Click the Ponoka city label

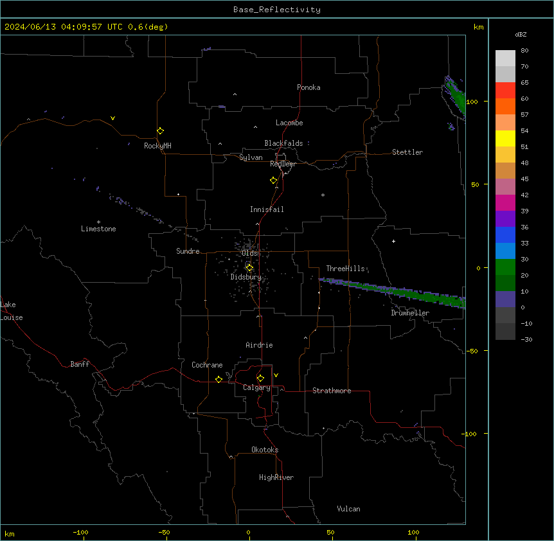308,87
